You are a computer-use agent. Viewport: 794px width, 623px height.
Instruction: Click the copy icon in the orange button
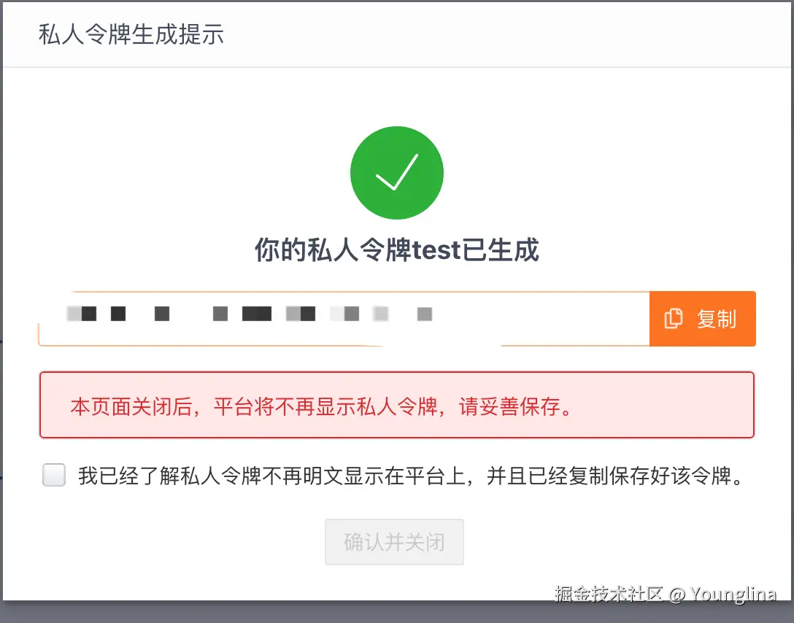coord(673,319)
